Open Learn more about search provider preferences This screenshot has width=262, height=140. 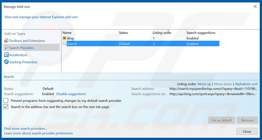tap(38, 133)
